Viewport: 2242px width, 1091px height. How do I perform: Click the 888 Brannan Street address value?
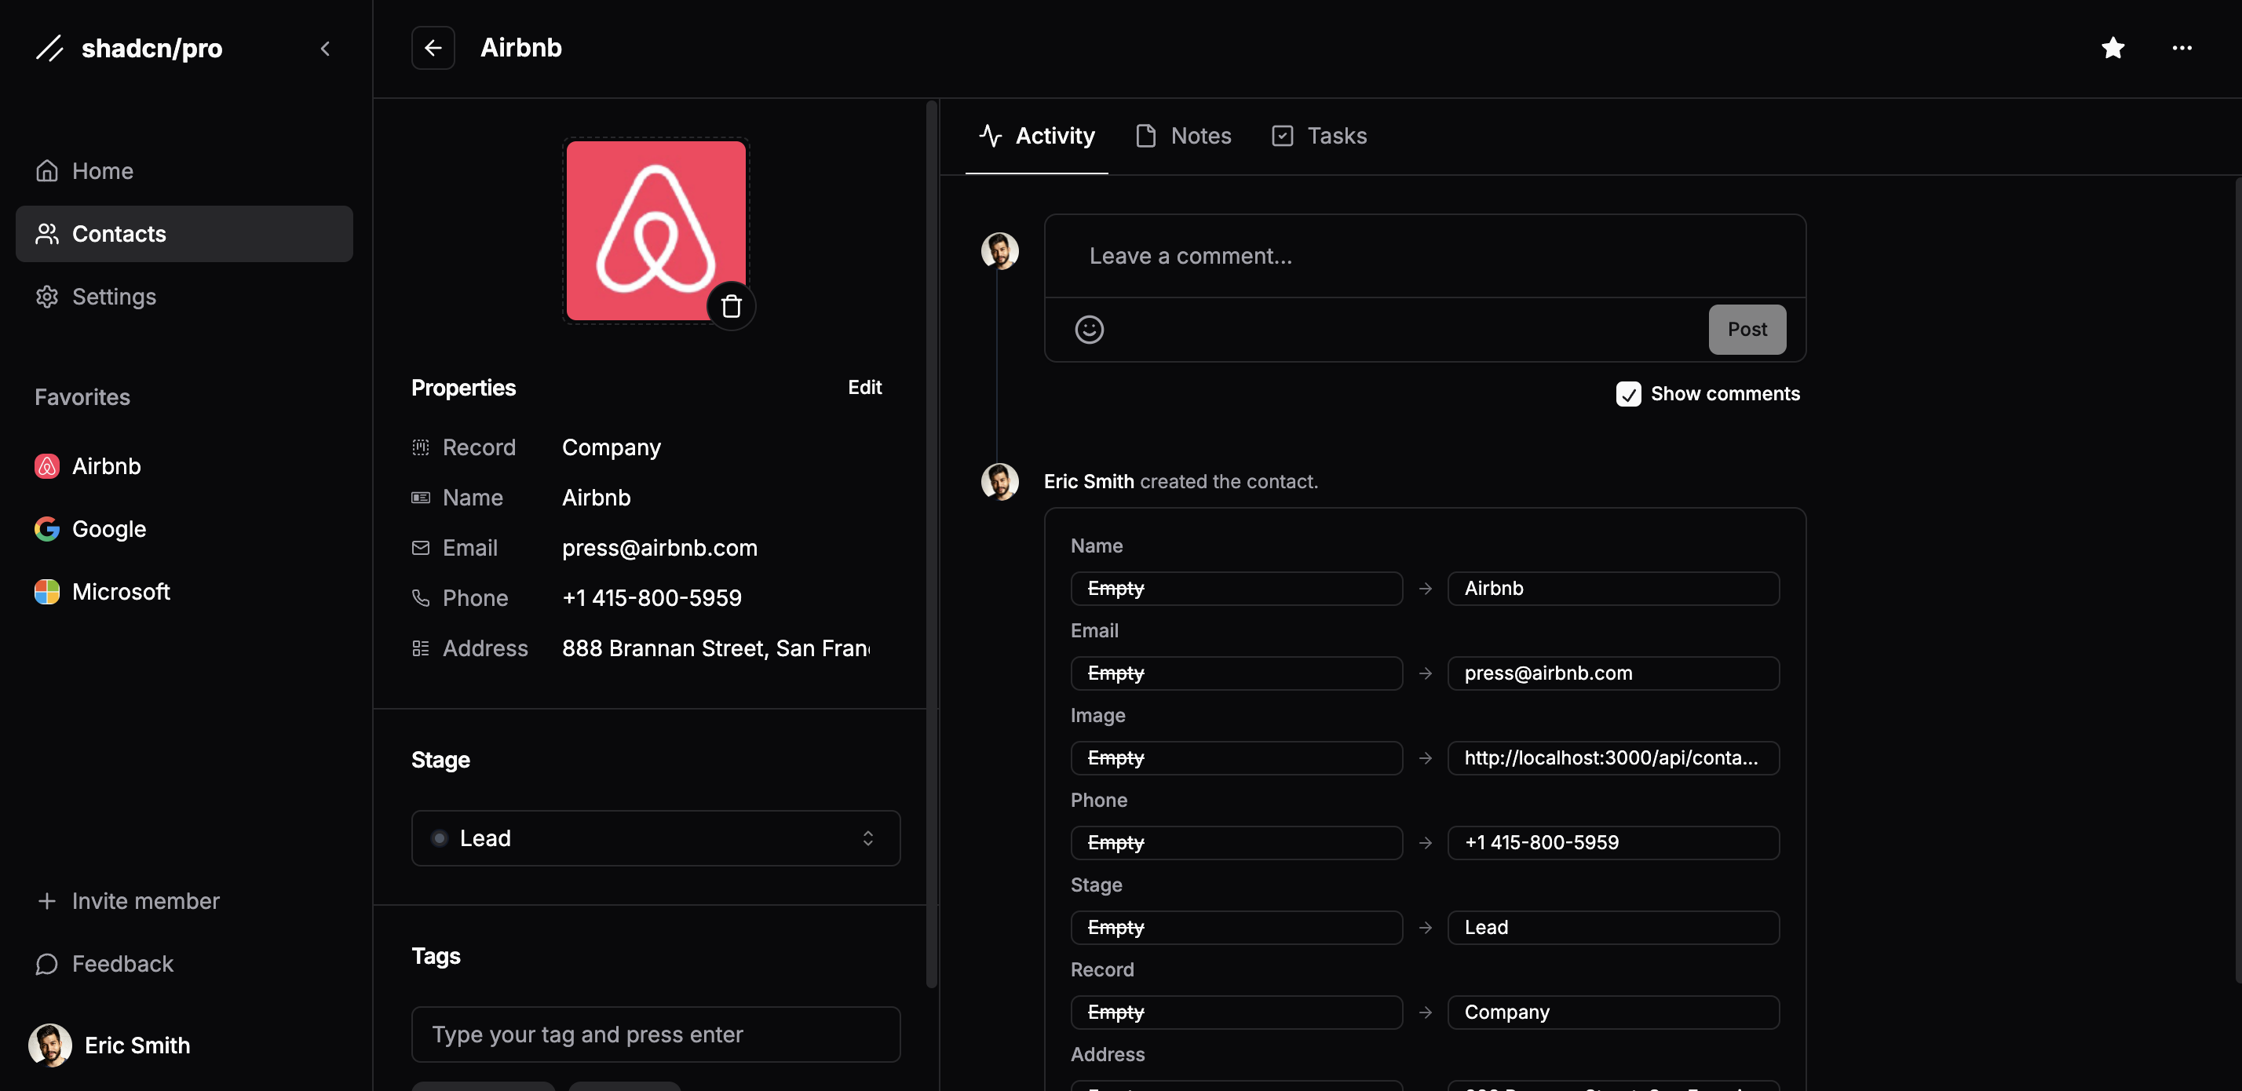716,648
